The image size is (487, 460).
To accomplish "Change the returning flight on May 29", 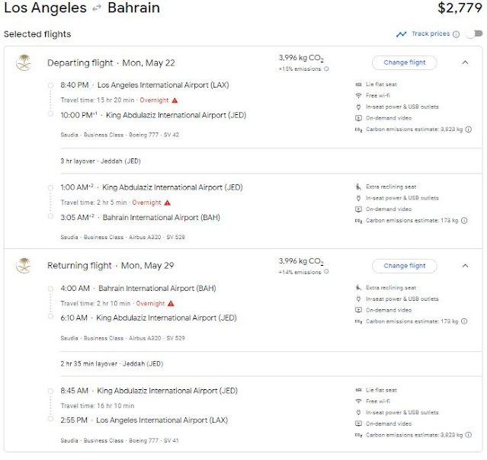I will (x=404, y=266).
